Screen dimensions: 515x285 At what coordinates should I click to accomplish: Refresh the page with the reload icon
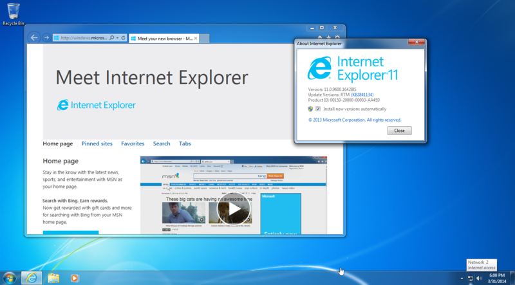[x=123, y=38]
